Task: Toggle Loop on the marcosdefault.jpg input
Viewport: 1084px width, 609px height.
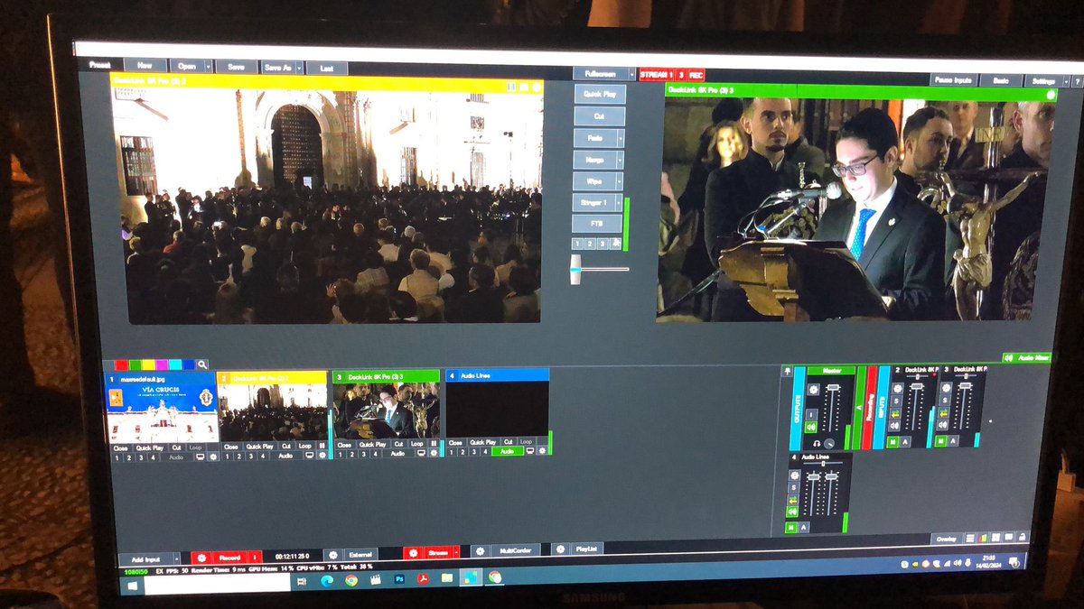Action: click(x=195, y=448)
